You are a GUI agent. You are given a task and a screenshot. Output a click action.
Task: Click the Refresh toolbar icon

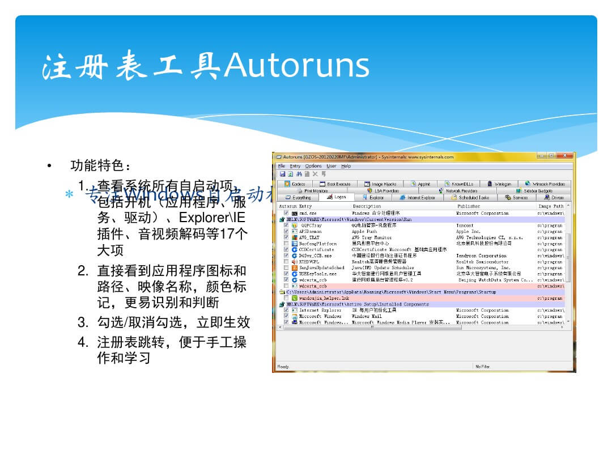[x=290, y=174]
